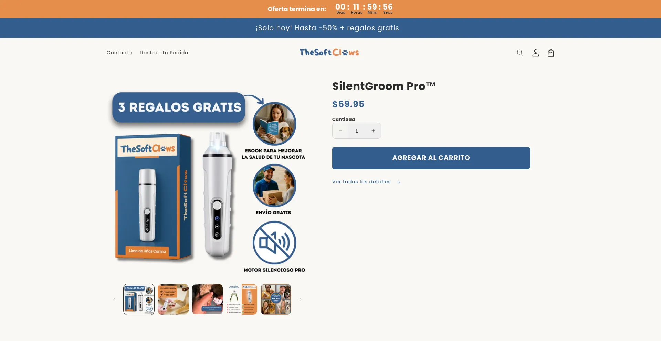This screenshot has height=341, width=661.
Task: Increase quantity with the plus icon
Action: (x=373, y=131)
